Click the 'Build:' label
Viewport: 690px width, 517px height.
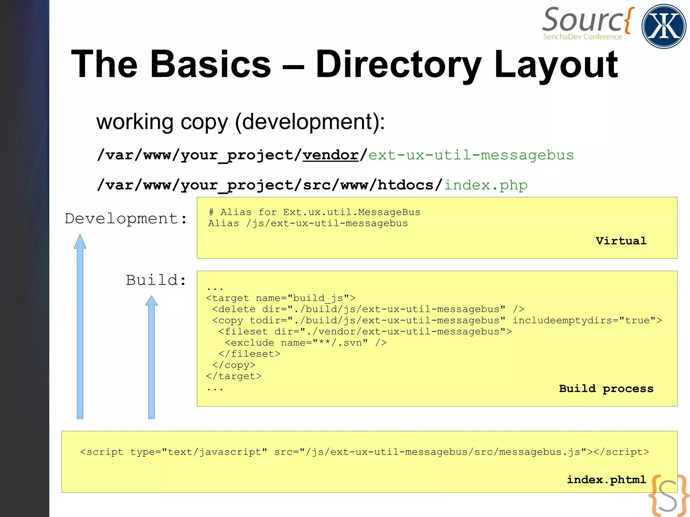156,280
